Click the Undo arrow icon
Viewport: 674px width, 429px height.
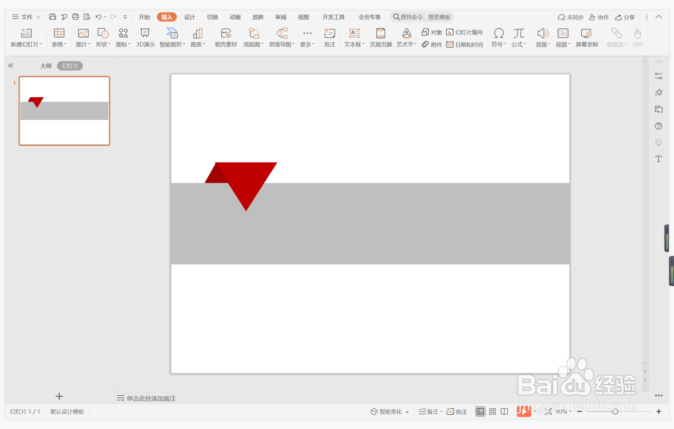point(98,17)
